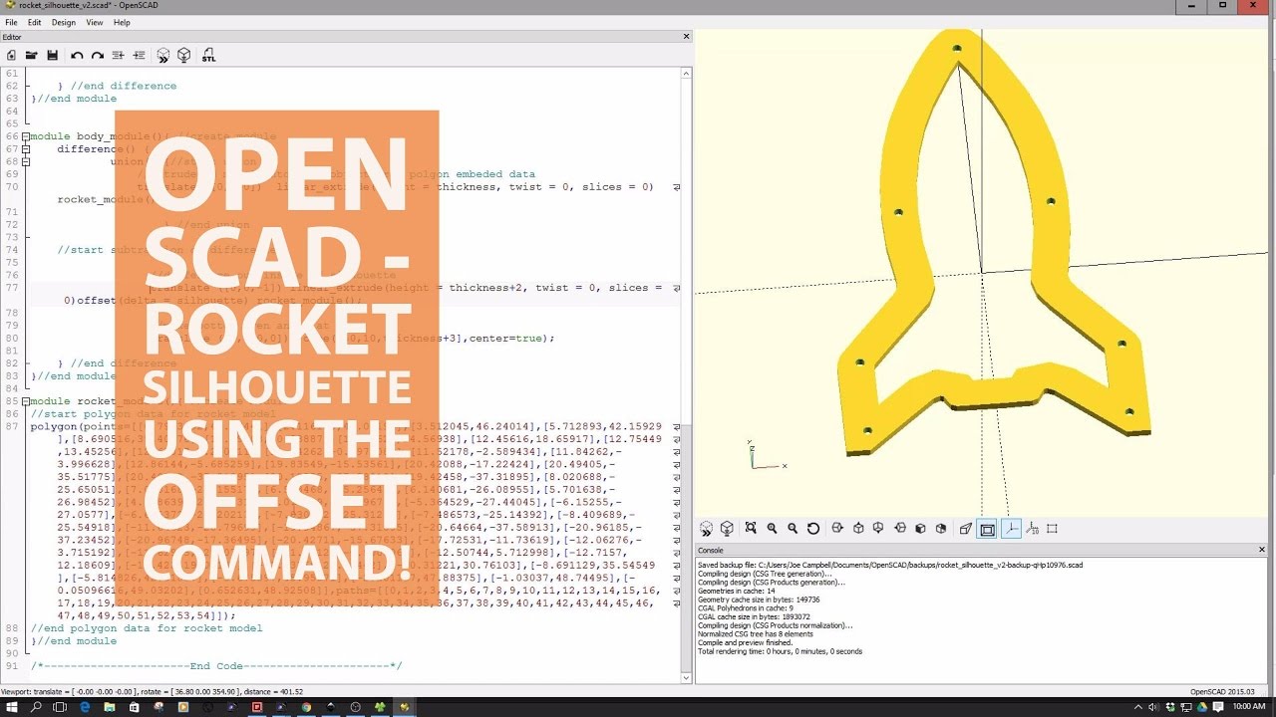Reset the 3D view orientation
Image resolution: width=1276 pixels, height=717 pixels.
coord(813,529)
